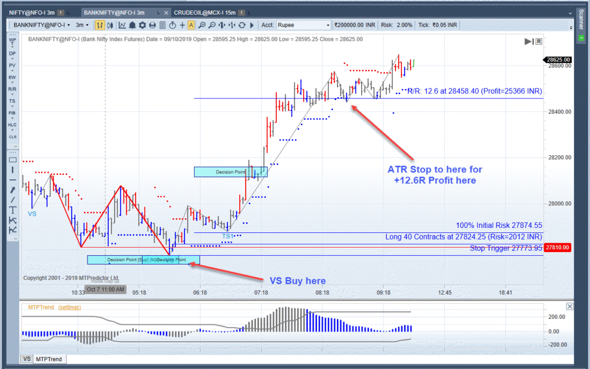The width and height of the screenshot is (590, 369).
Task: Click the print chart icon
Action: point(152,25)
